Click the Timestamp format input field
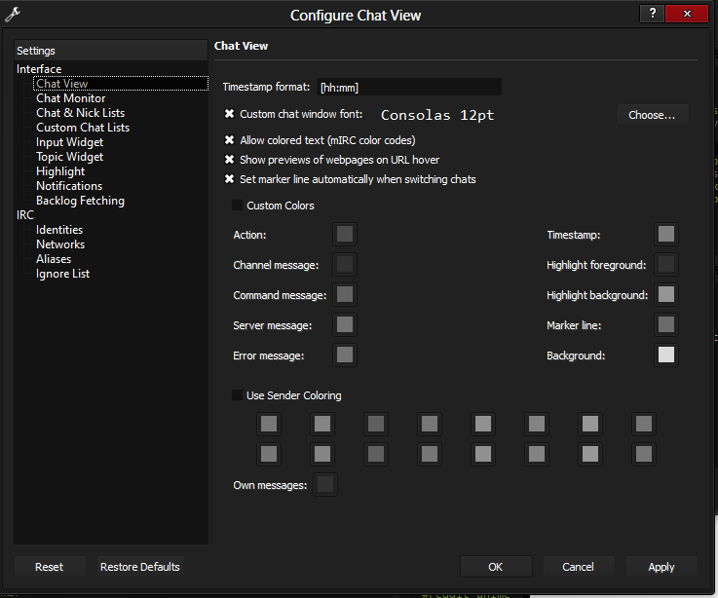 tap(408, 88)
